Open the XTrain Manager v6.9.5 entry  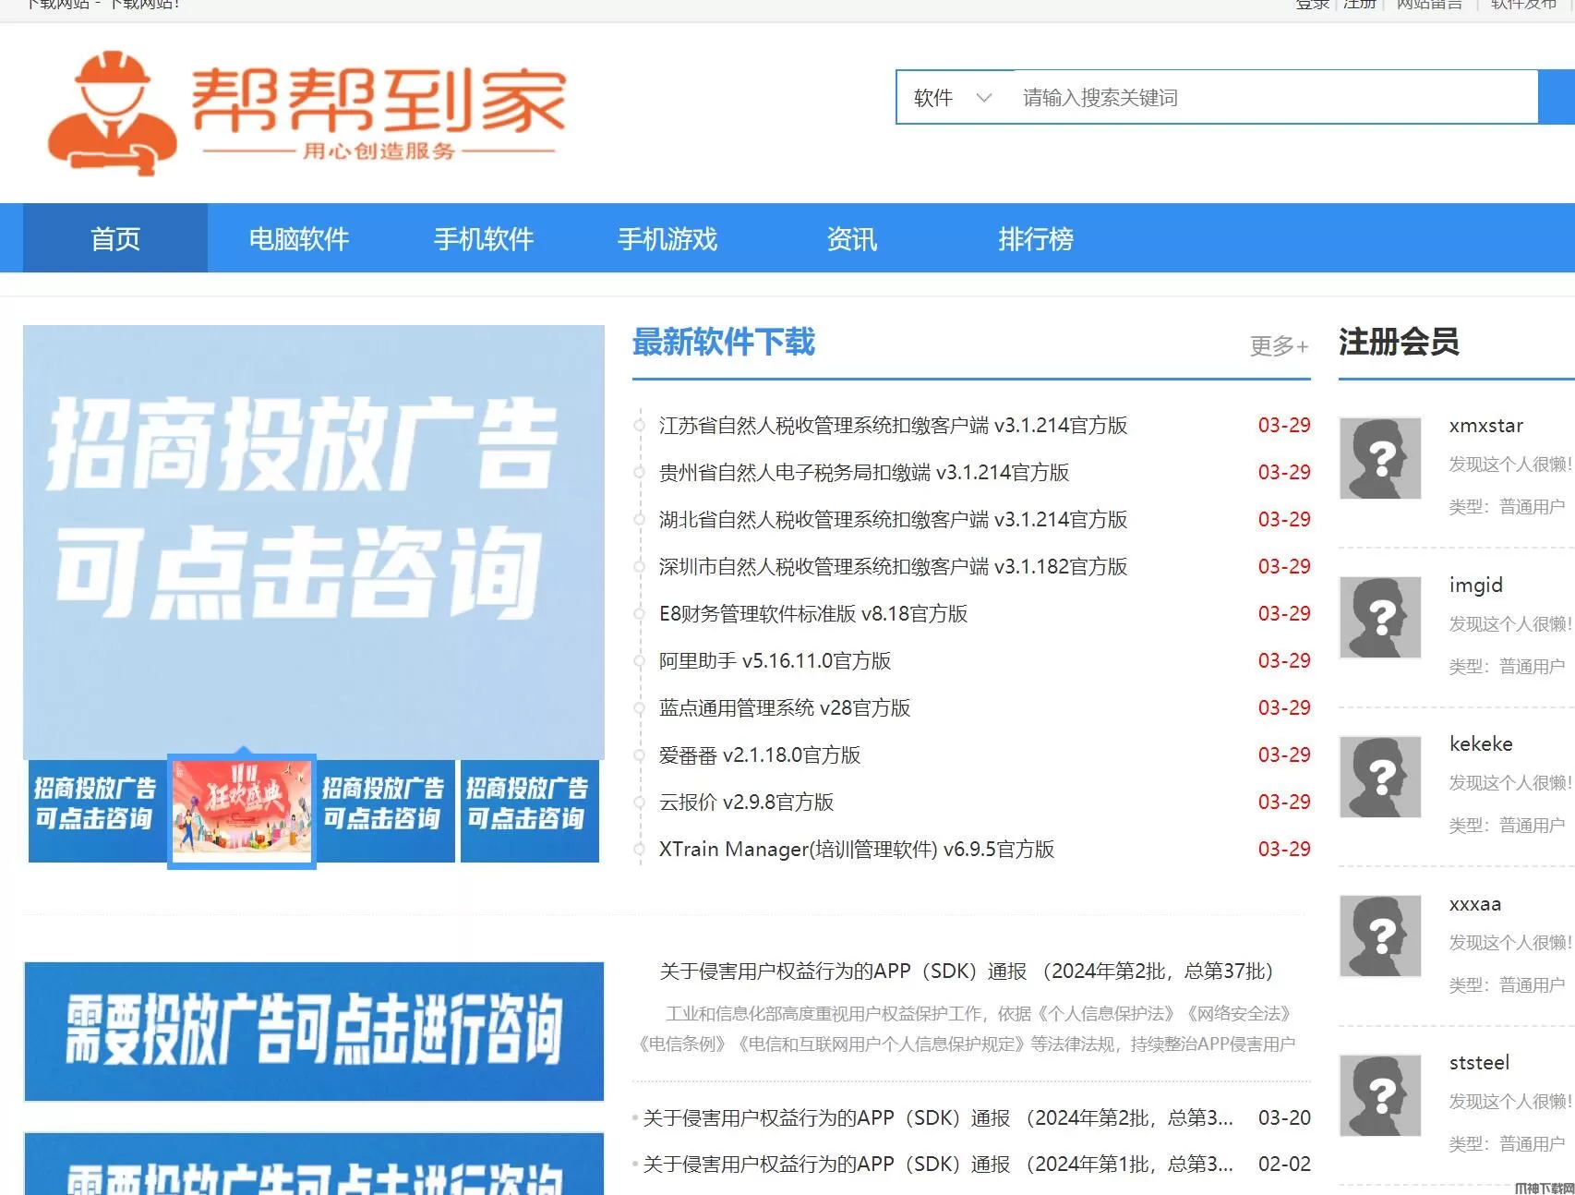856,850
